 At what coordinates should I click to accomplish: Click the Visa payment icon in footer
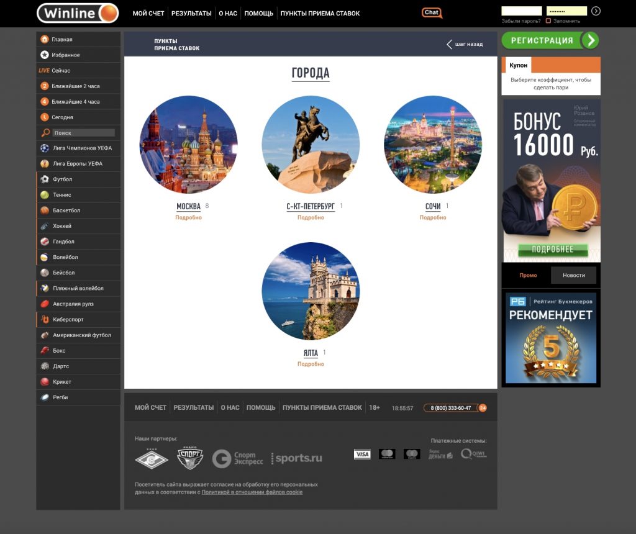pyautogui.click(x=362, y=455)
